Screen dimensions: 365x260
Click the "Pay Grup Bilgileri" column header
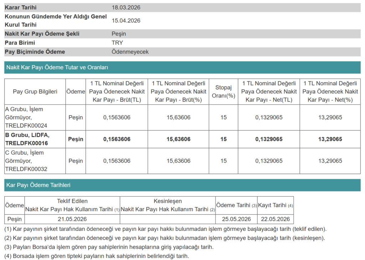[35, 92]
